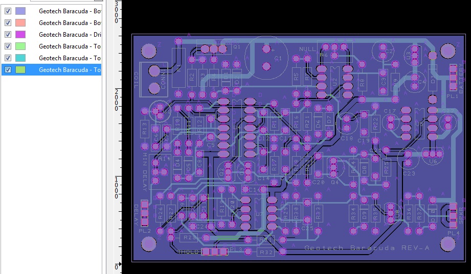Click the C23 capacitor label on the board

click(x=409, y=173)
